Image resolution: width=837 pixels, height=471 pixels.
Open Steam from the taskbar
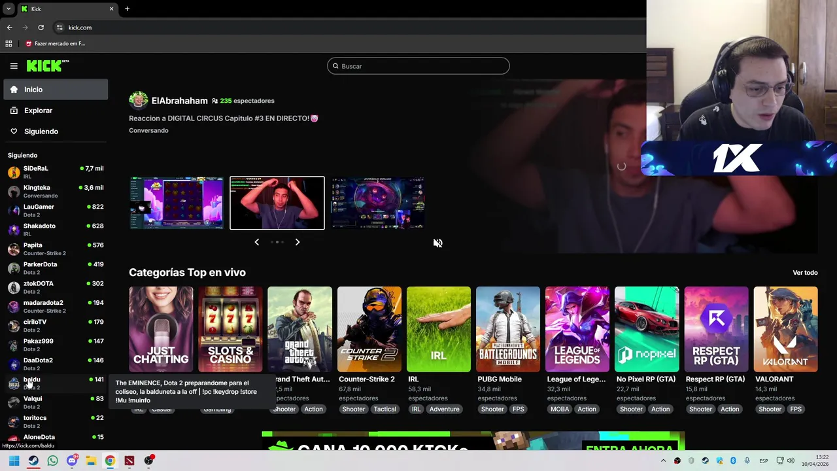[x=33, y=461]
